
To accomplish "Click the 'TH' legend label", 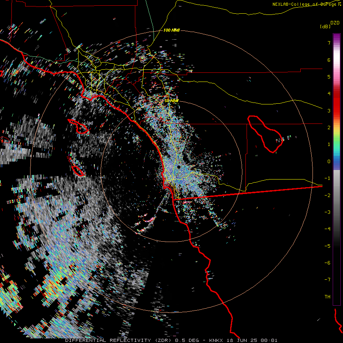I will coord(327,297).
